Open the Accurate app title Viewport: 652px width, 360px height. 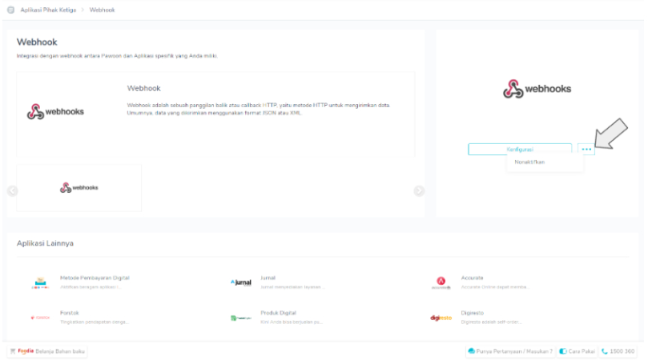(x=472, y=278)
